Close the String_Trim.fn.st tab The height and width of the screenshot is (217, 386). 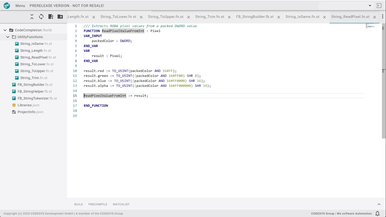tap(229, 17)
